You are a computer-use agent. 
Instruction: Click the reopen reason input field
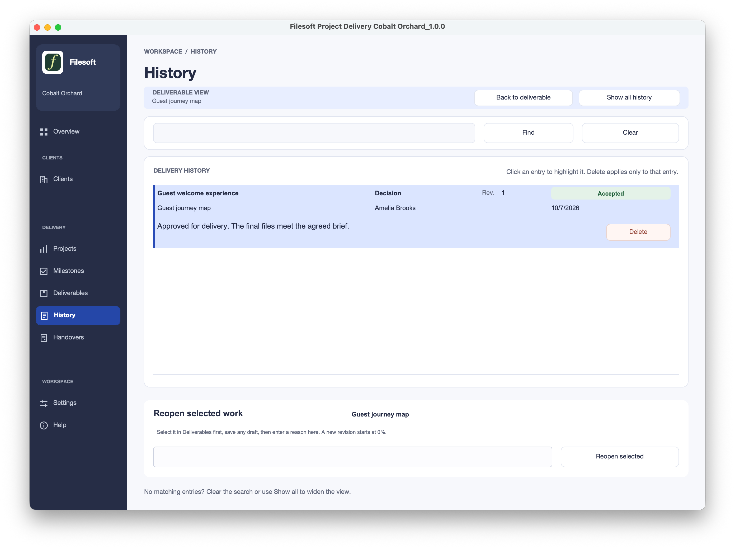352,457
